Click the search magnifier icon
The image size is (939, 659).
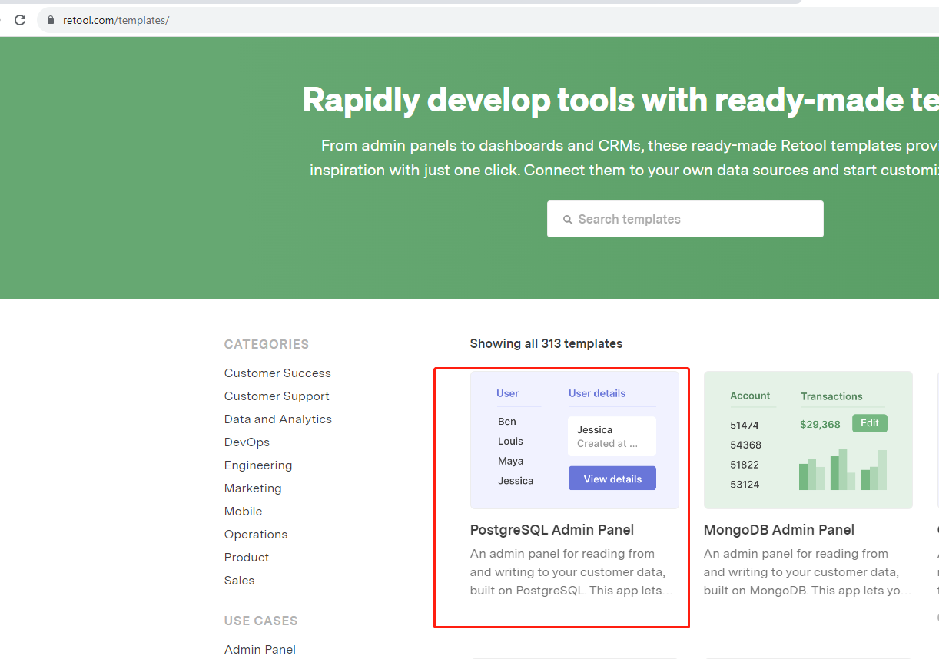tap(568, 220)
